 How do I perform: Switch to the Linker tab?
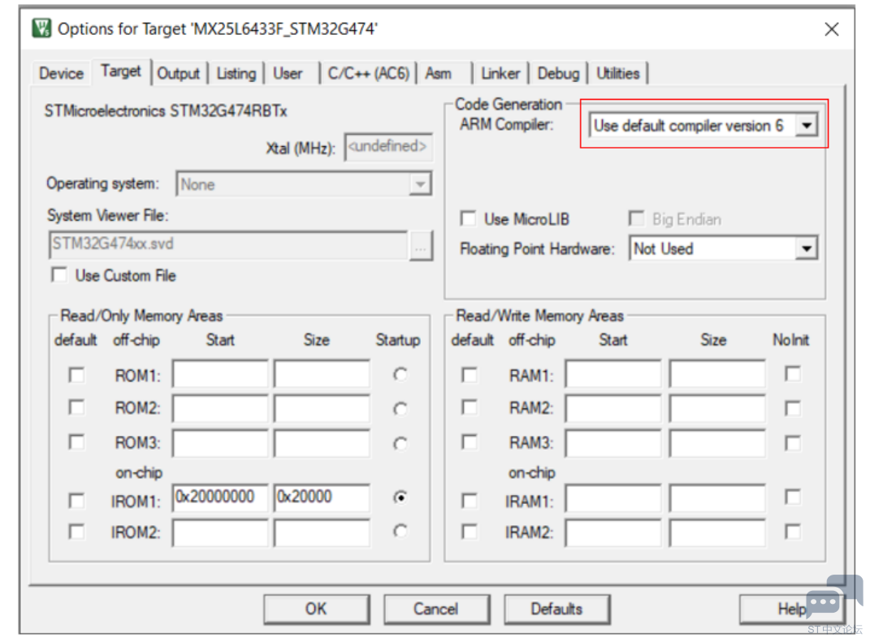pos(500,73)
